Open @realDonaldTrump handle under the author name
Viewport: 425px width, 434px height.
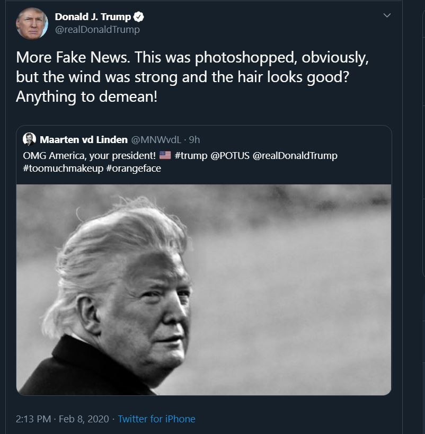coord(97,30)
